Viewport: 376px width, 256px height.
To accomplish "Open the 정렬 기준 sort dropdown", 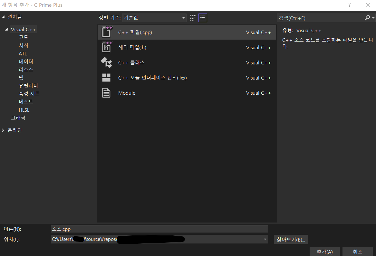I will (x=154, y=18).
